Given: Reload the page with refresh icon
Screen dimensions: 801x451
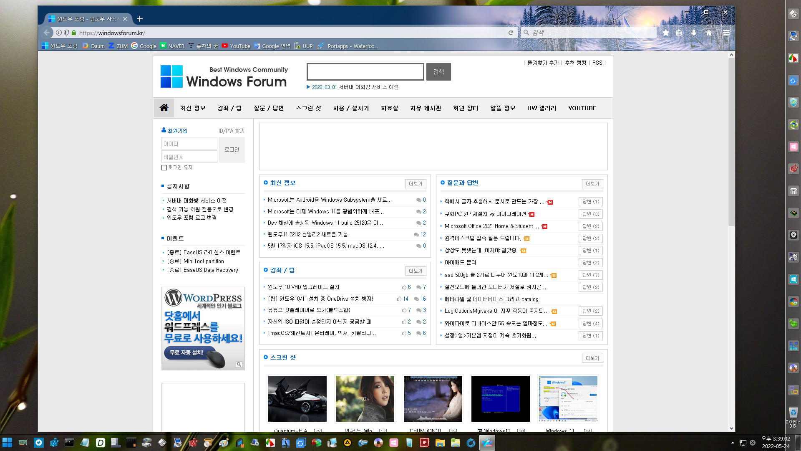Looking at the screenshot, I should coord(511,33).
